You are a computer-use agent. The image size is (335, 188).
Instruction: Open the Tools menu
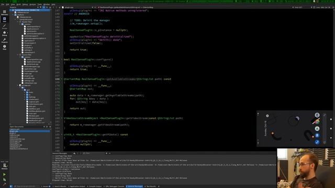coord(40,4)
